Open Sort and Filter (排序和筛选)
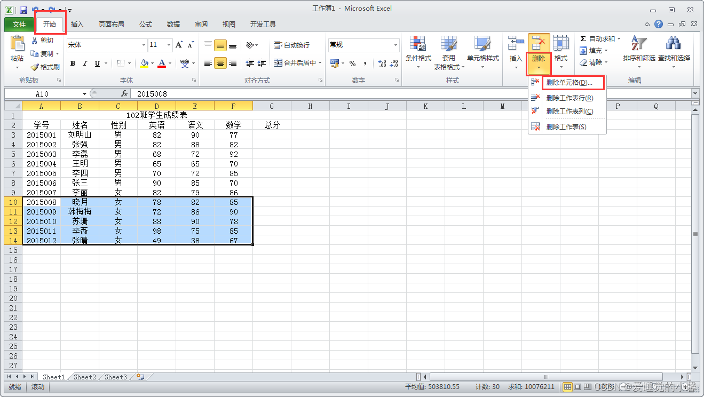704x397 pixels. [639, 53]
